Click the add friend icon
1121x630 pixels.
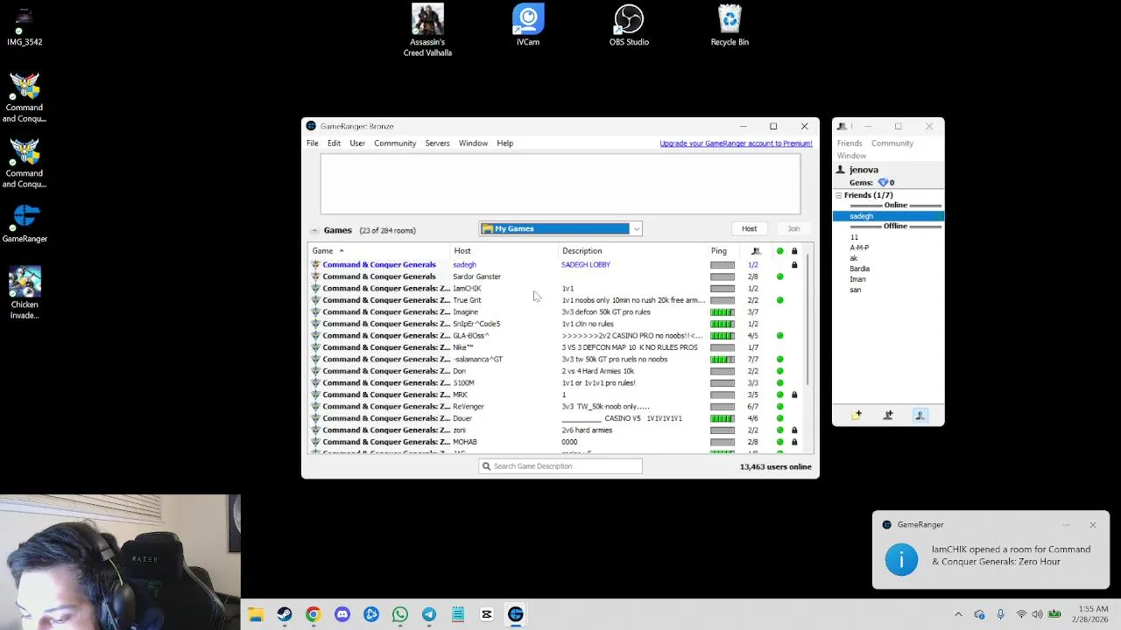888,415
